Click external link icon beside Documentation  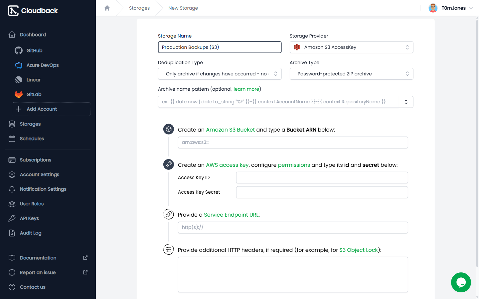pyautogui.click(x=85, y=258)
